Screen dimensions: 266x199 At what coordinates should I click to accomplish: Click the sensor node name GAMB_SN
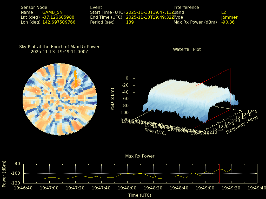52,12
